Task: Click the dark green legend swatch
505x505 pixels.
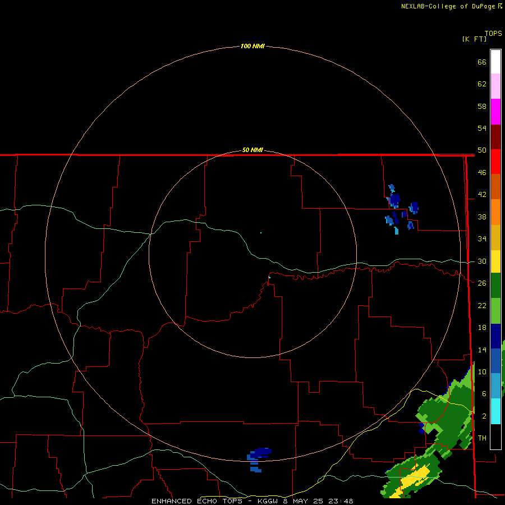Action: (x=495, y=286)
